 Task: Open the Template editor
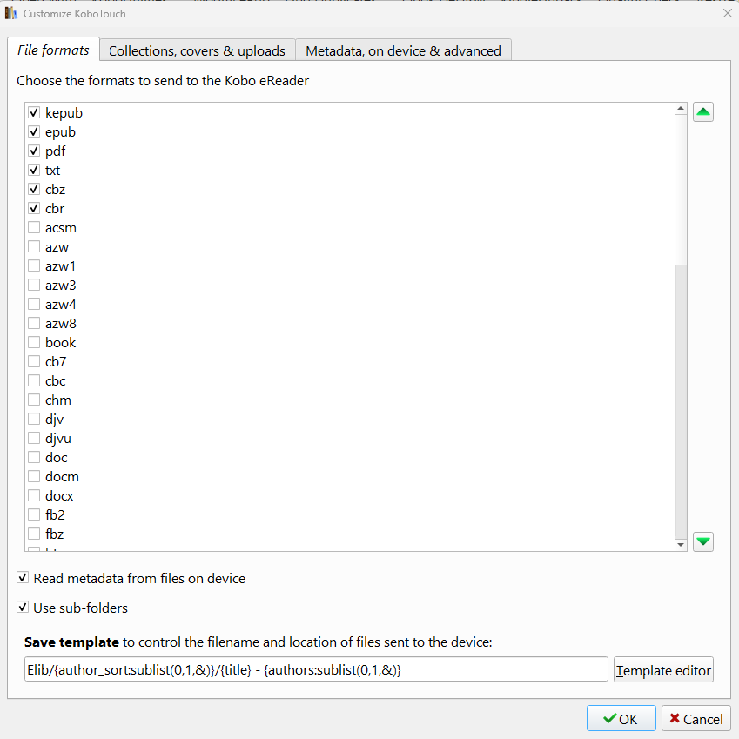click(x=663, y=669)
